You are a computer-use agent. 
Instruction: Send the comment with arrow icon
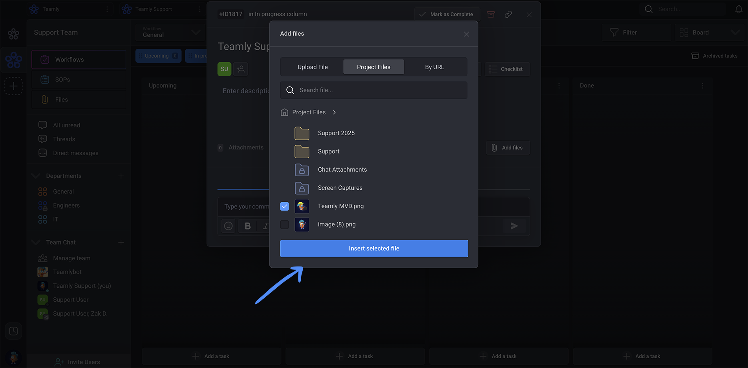[x=514, y=226]
